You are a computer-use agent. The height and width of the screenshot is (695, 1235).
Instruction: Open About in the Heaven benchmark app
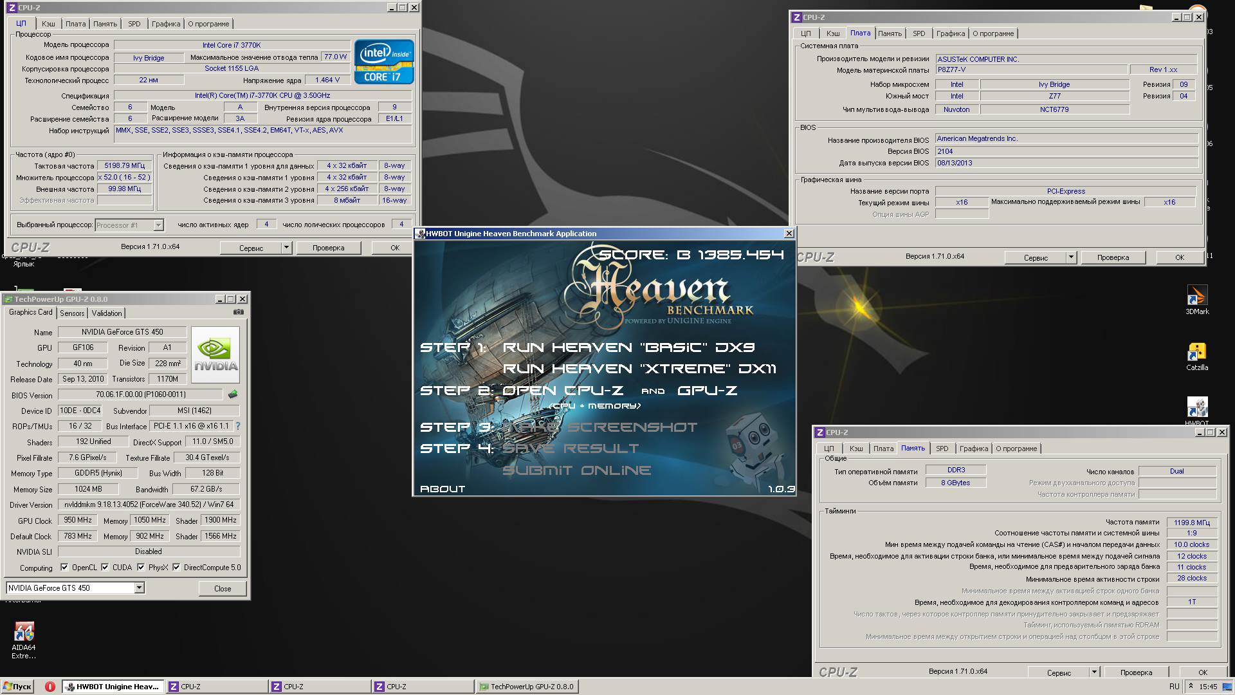[443, 489]
